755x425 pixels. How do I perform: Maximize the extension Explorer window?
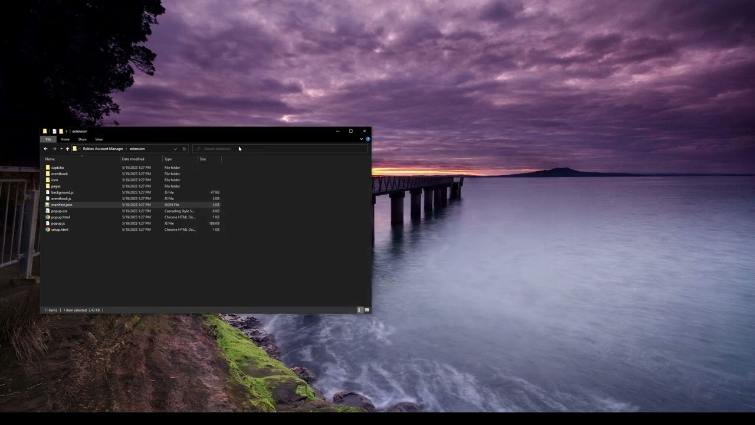coord(351,131)
